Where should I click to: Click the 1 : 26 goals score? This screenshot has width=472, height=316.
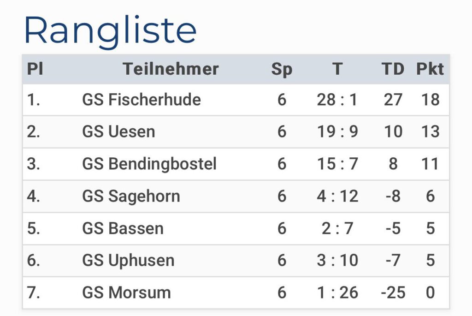[x=337, y=292]
